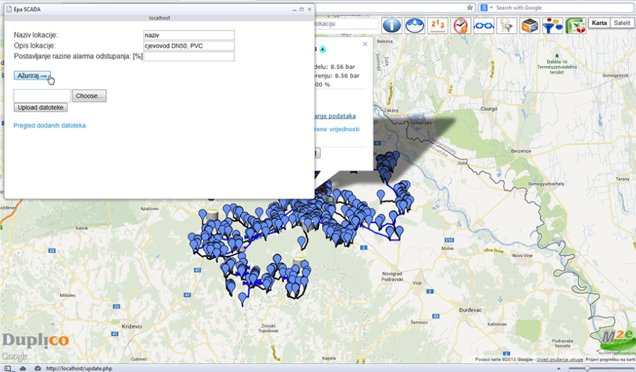
Task: Click the Ažuriraj button
Action: (x=32, y=76)
